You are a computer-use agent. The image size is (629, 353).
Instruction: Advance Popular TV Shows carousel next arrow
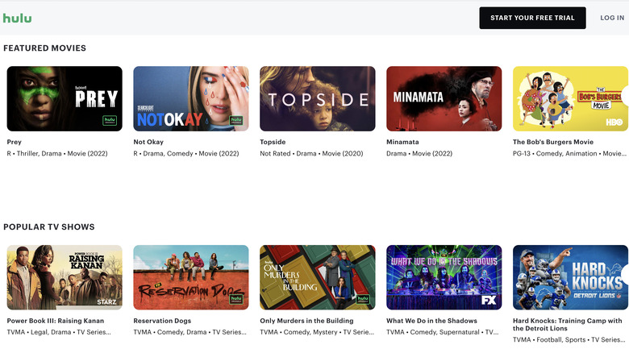[x=626, y=274]
